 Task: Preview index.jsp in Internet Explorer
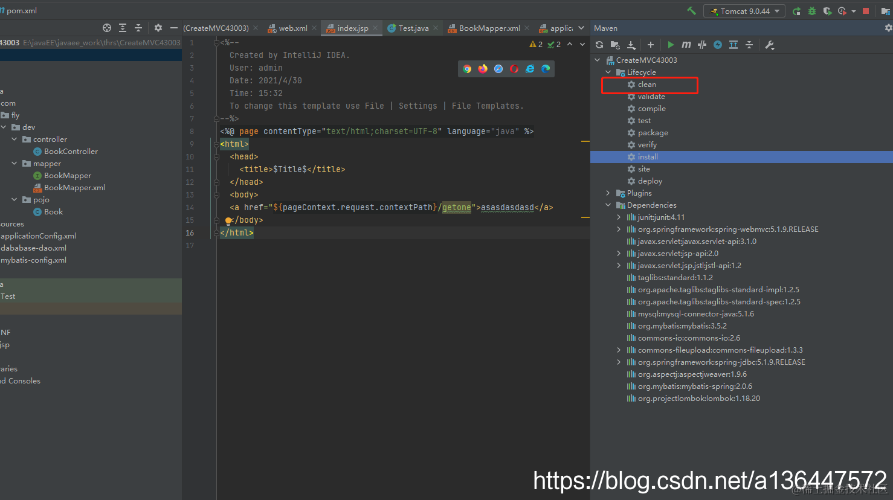point(530,69)
